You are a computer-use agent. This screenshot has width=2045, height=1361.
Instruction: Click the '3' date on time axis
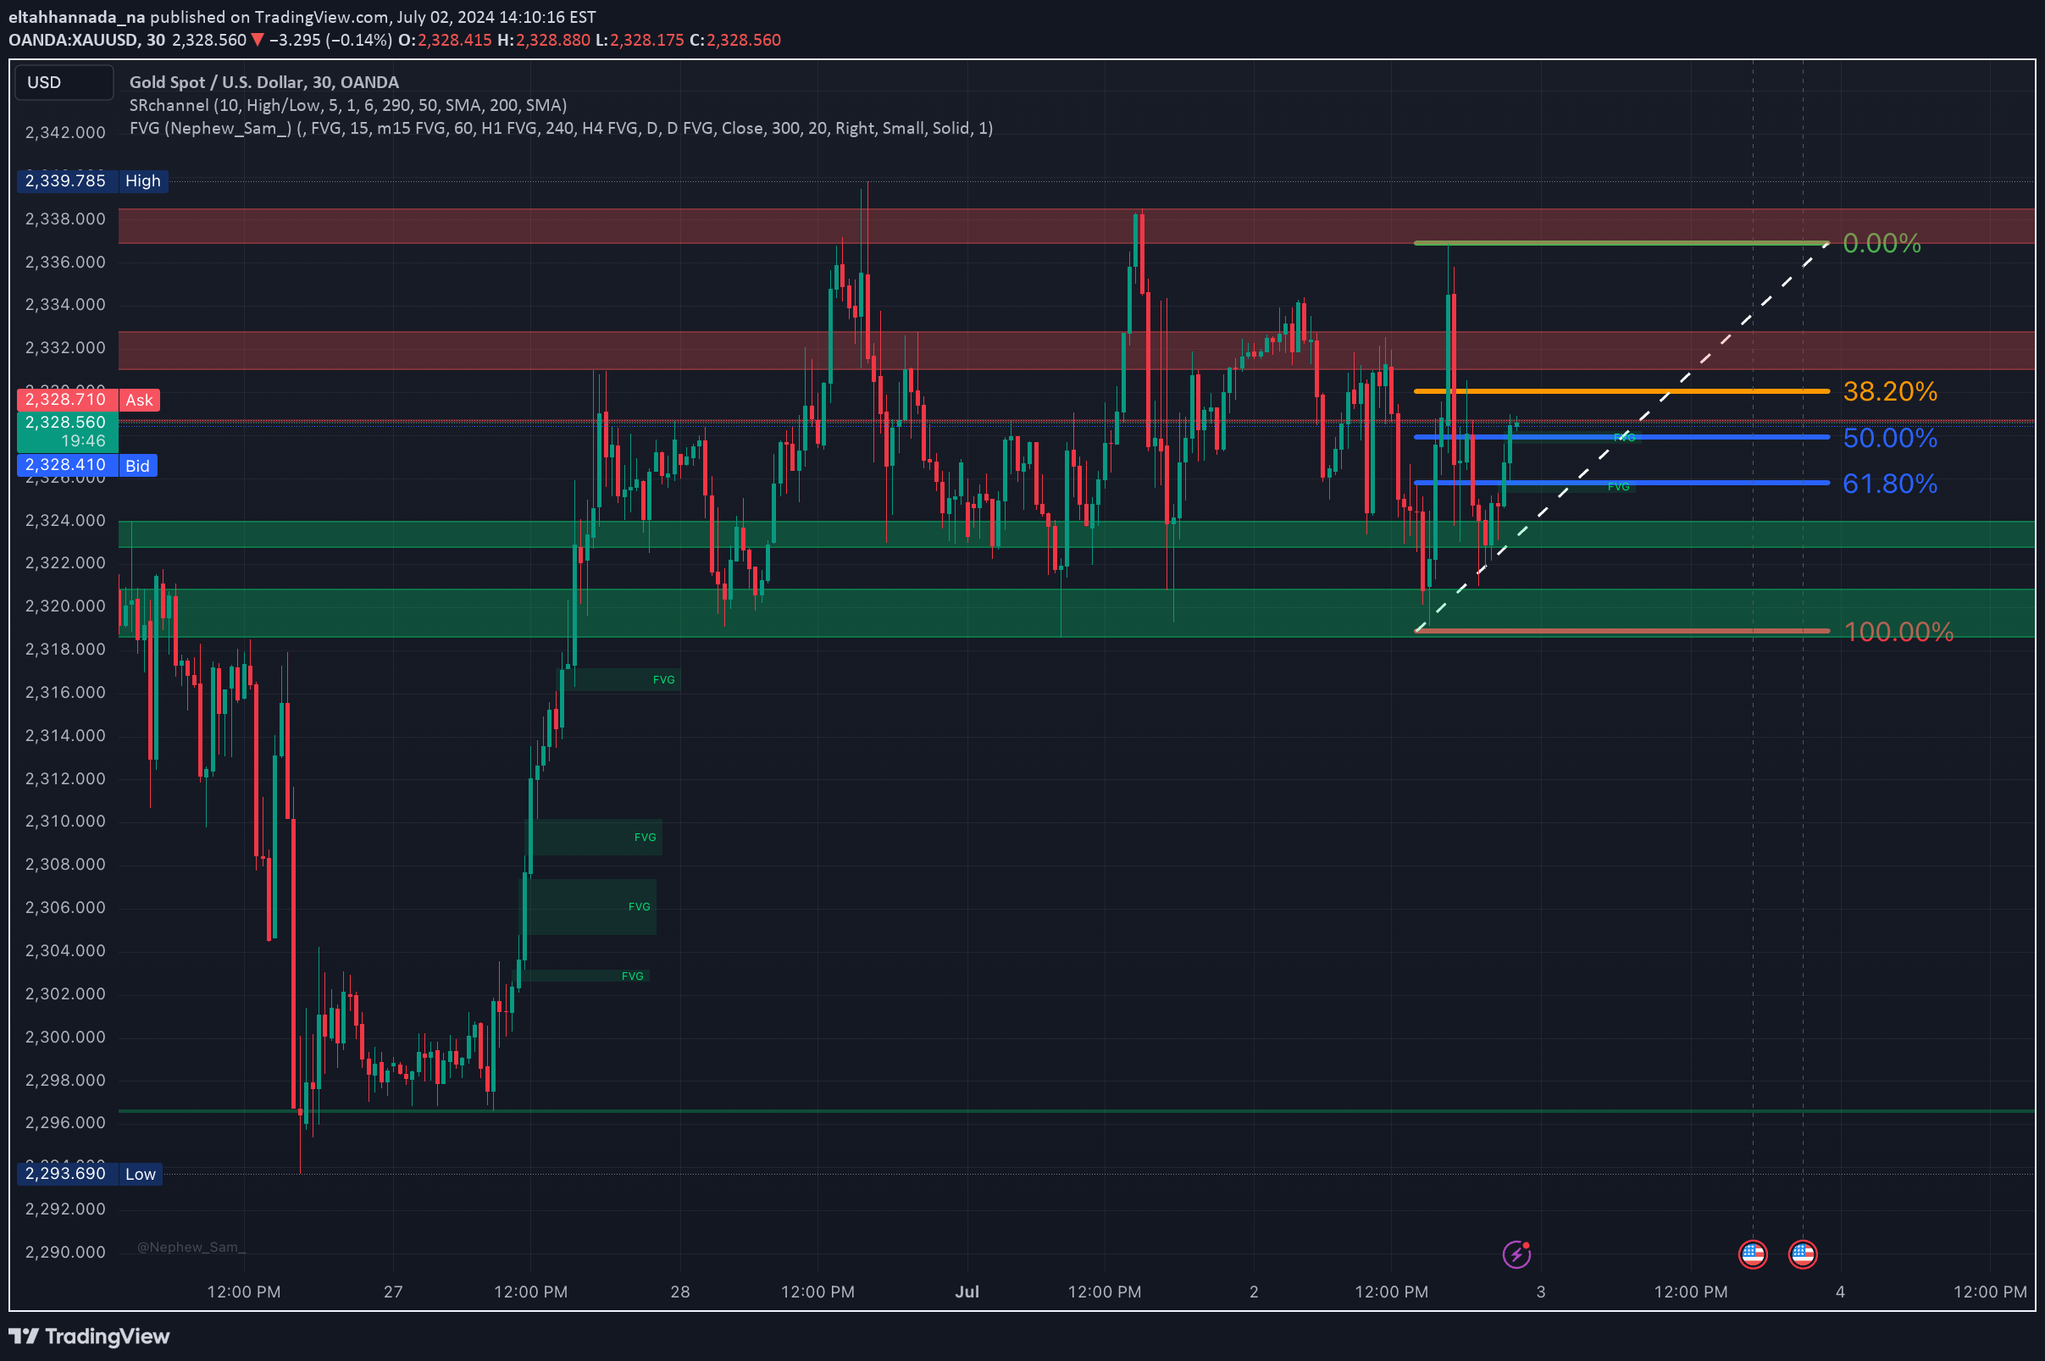click(x=1541, y=1292)
